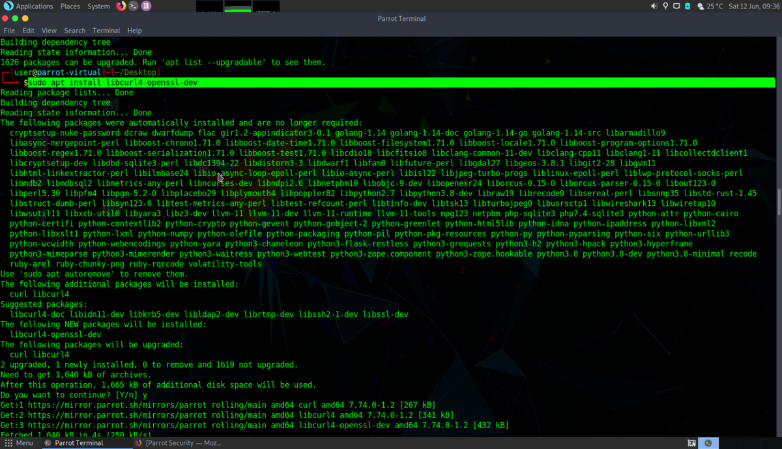Screen dimensions: 782x449
Task: Click the Get:1 mirror.parrot.sh curl line
Action: 218,405
